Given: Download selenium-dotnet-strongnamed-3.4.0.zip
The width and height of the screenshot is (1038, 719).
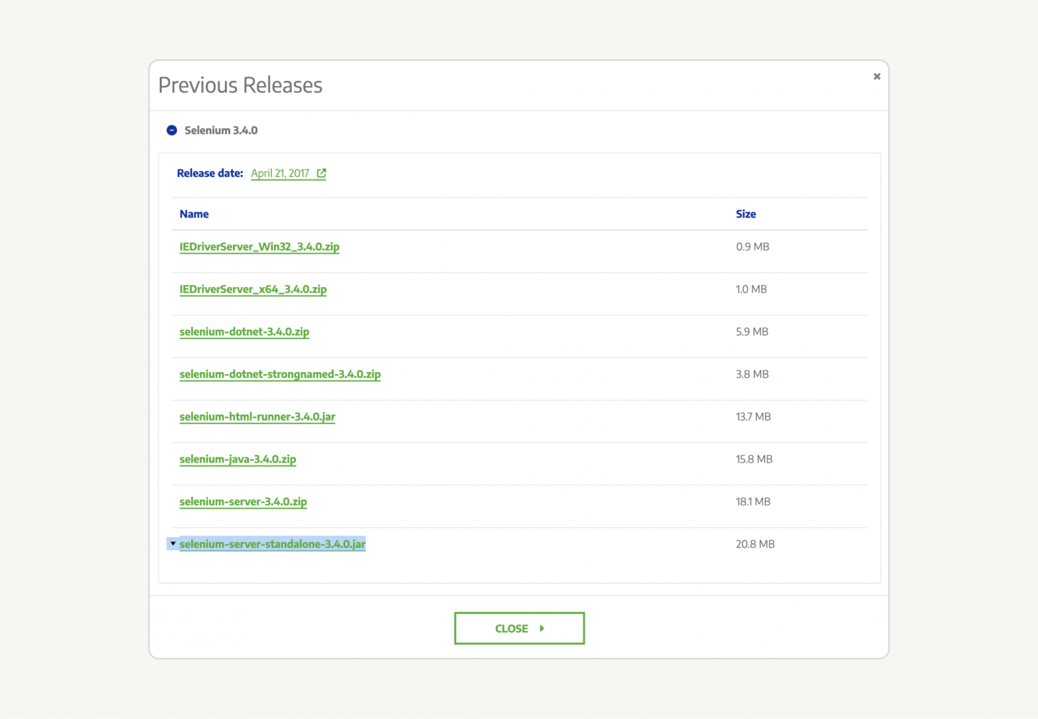Looking at the screenshot, I should tap(280, 375).
